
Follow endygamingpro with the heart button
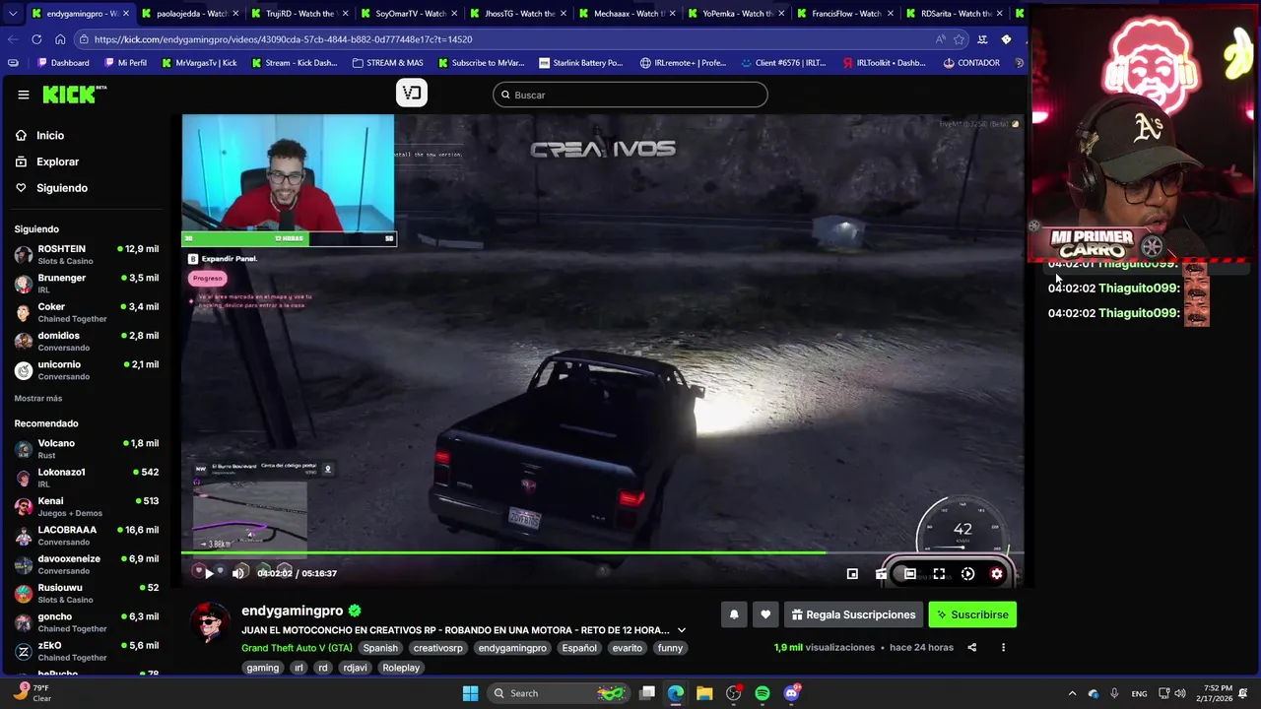[x=765, y=614]
